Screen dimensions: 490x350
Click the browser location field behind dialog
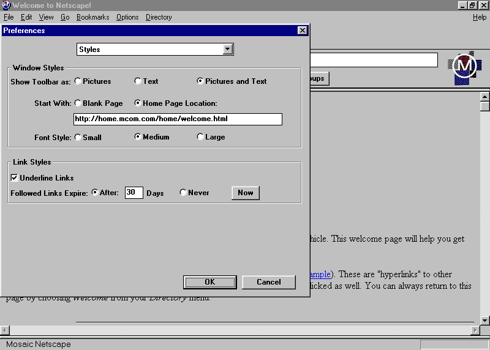[x=374, y=59]
